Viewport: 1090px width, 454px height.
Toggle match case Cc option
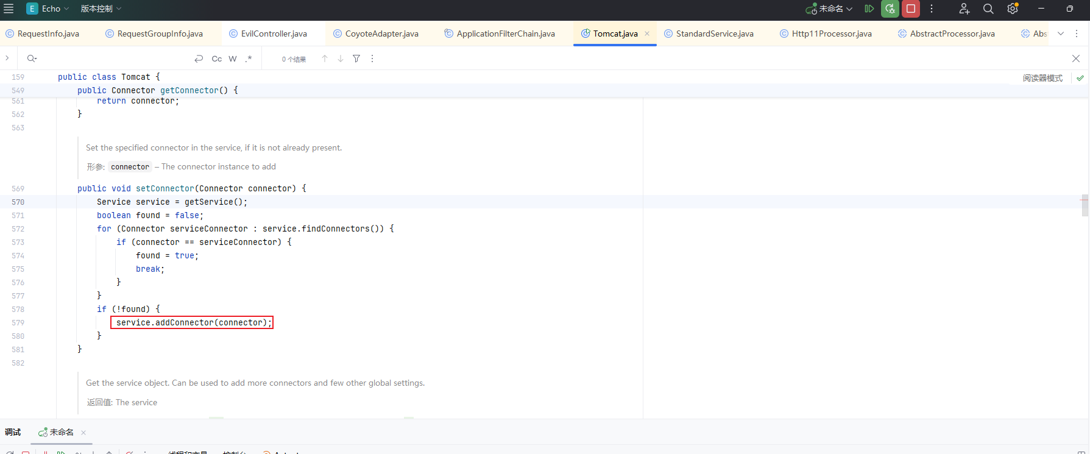(x=216, y=59)
